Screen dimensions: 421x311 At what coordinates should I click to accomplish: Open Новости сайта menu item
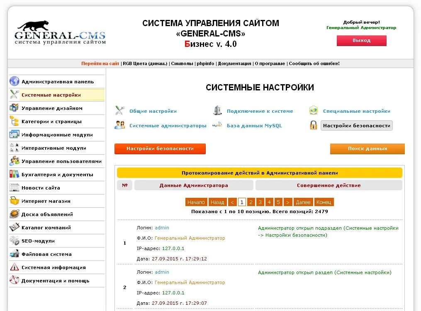click(41, 188)
